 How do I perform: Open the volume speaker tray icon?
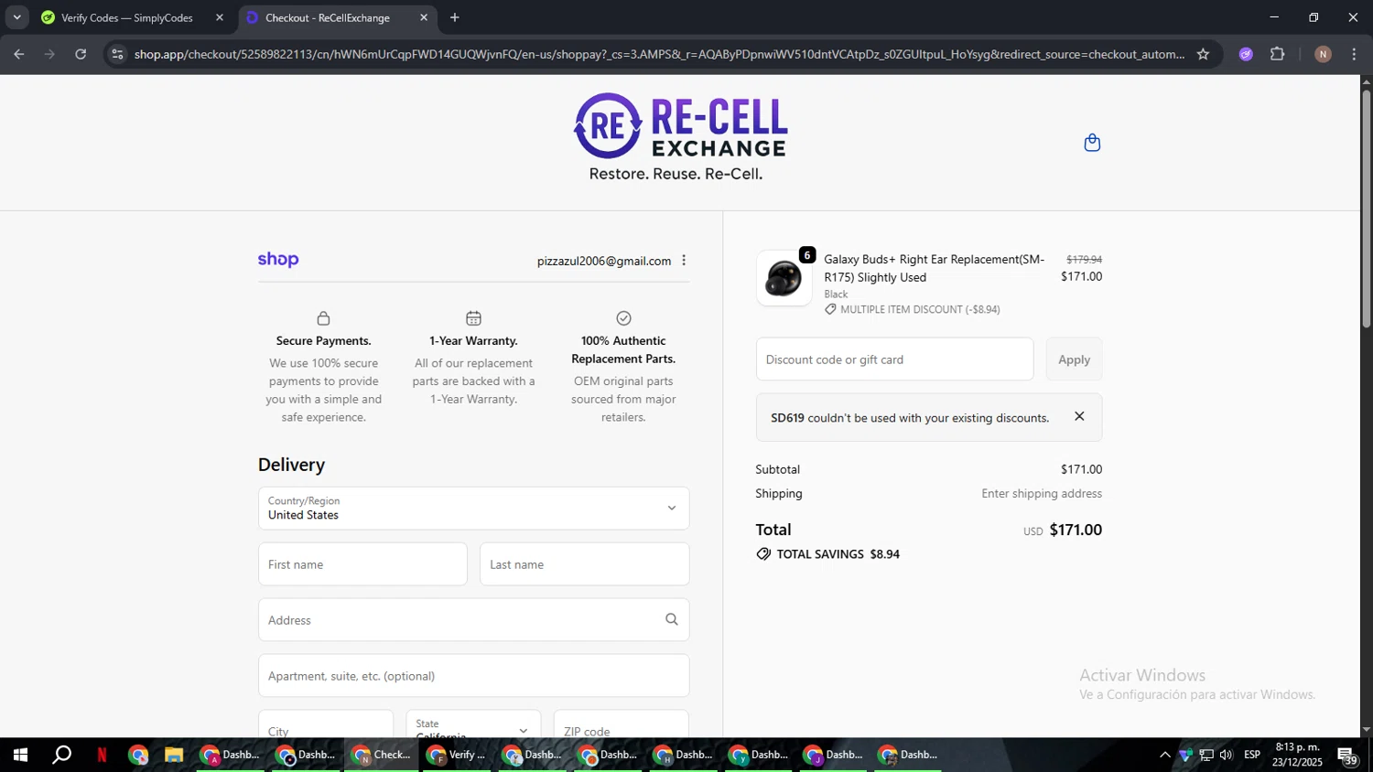[x=1226, y=755]
